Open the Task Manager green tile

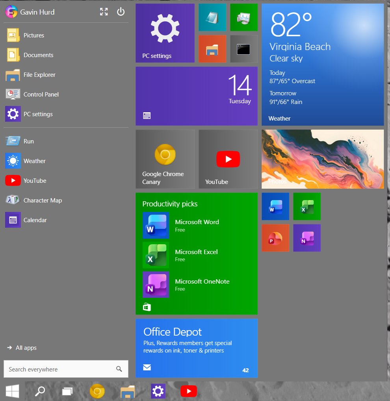[244, 17]
